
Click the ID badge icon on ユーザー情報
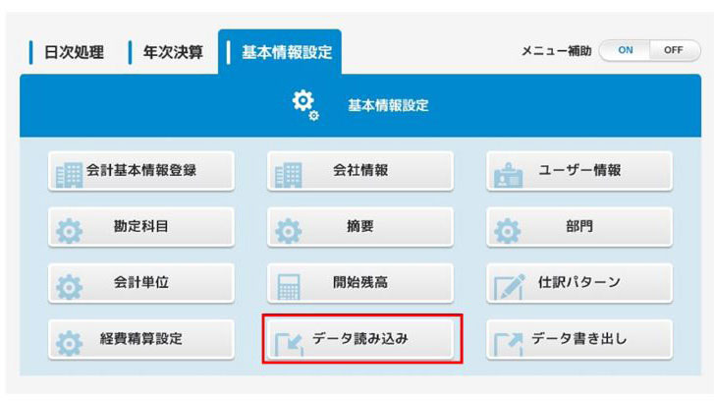pos(508,175)
